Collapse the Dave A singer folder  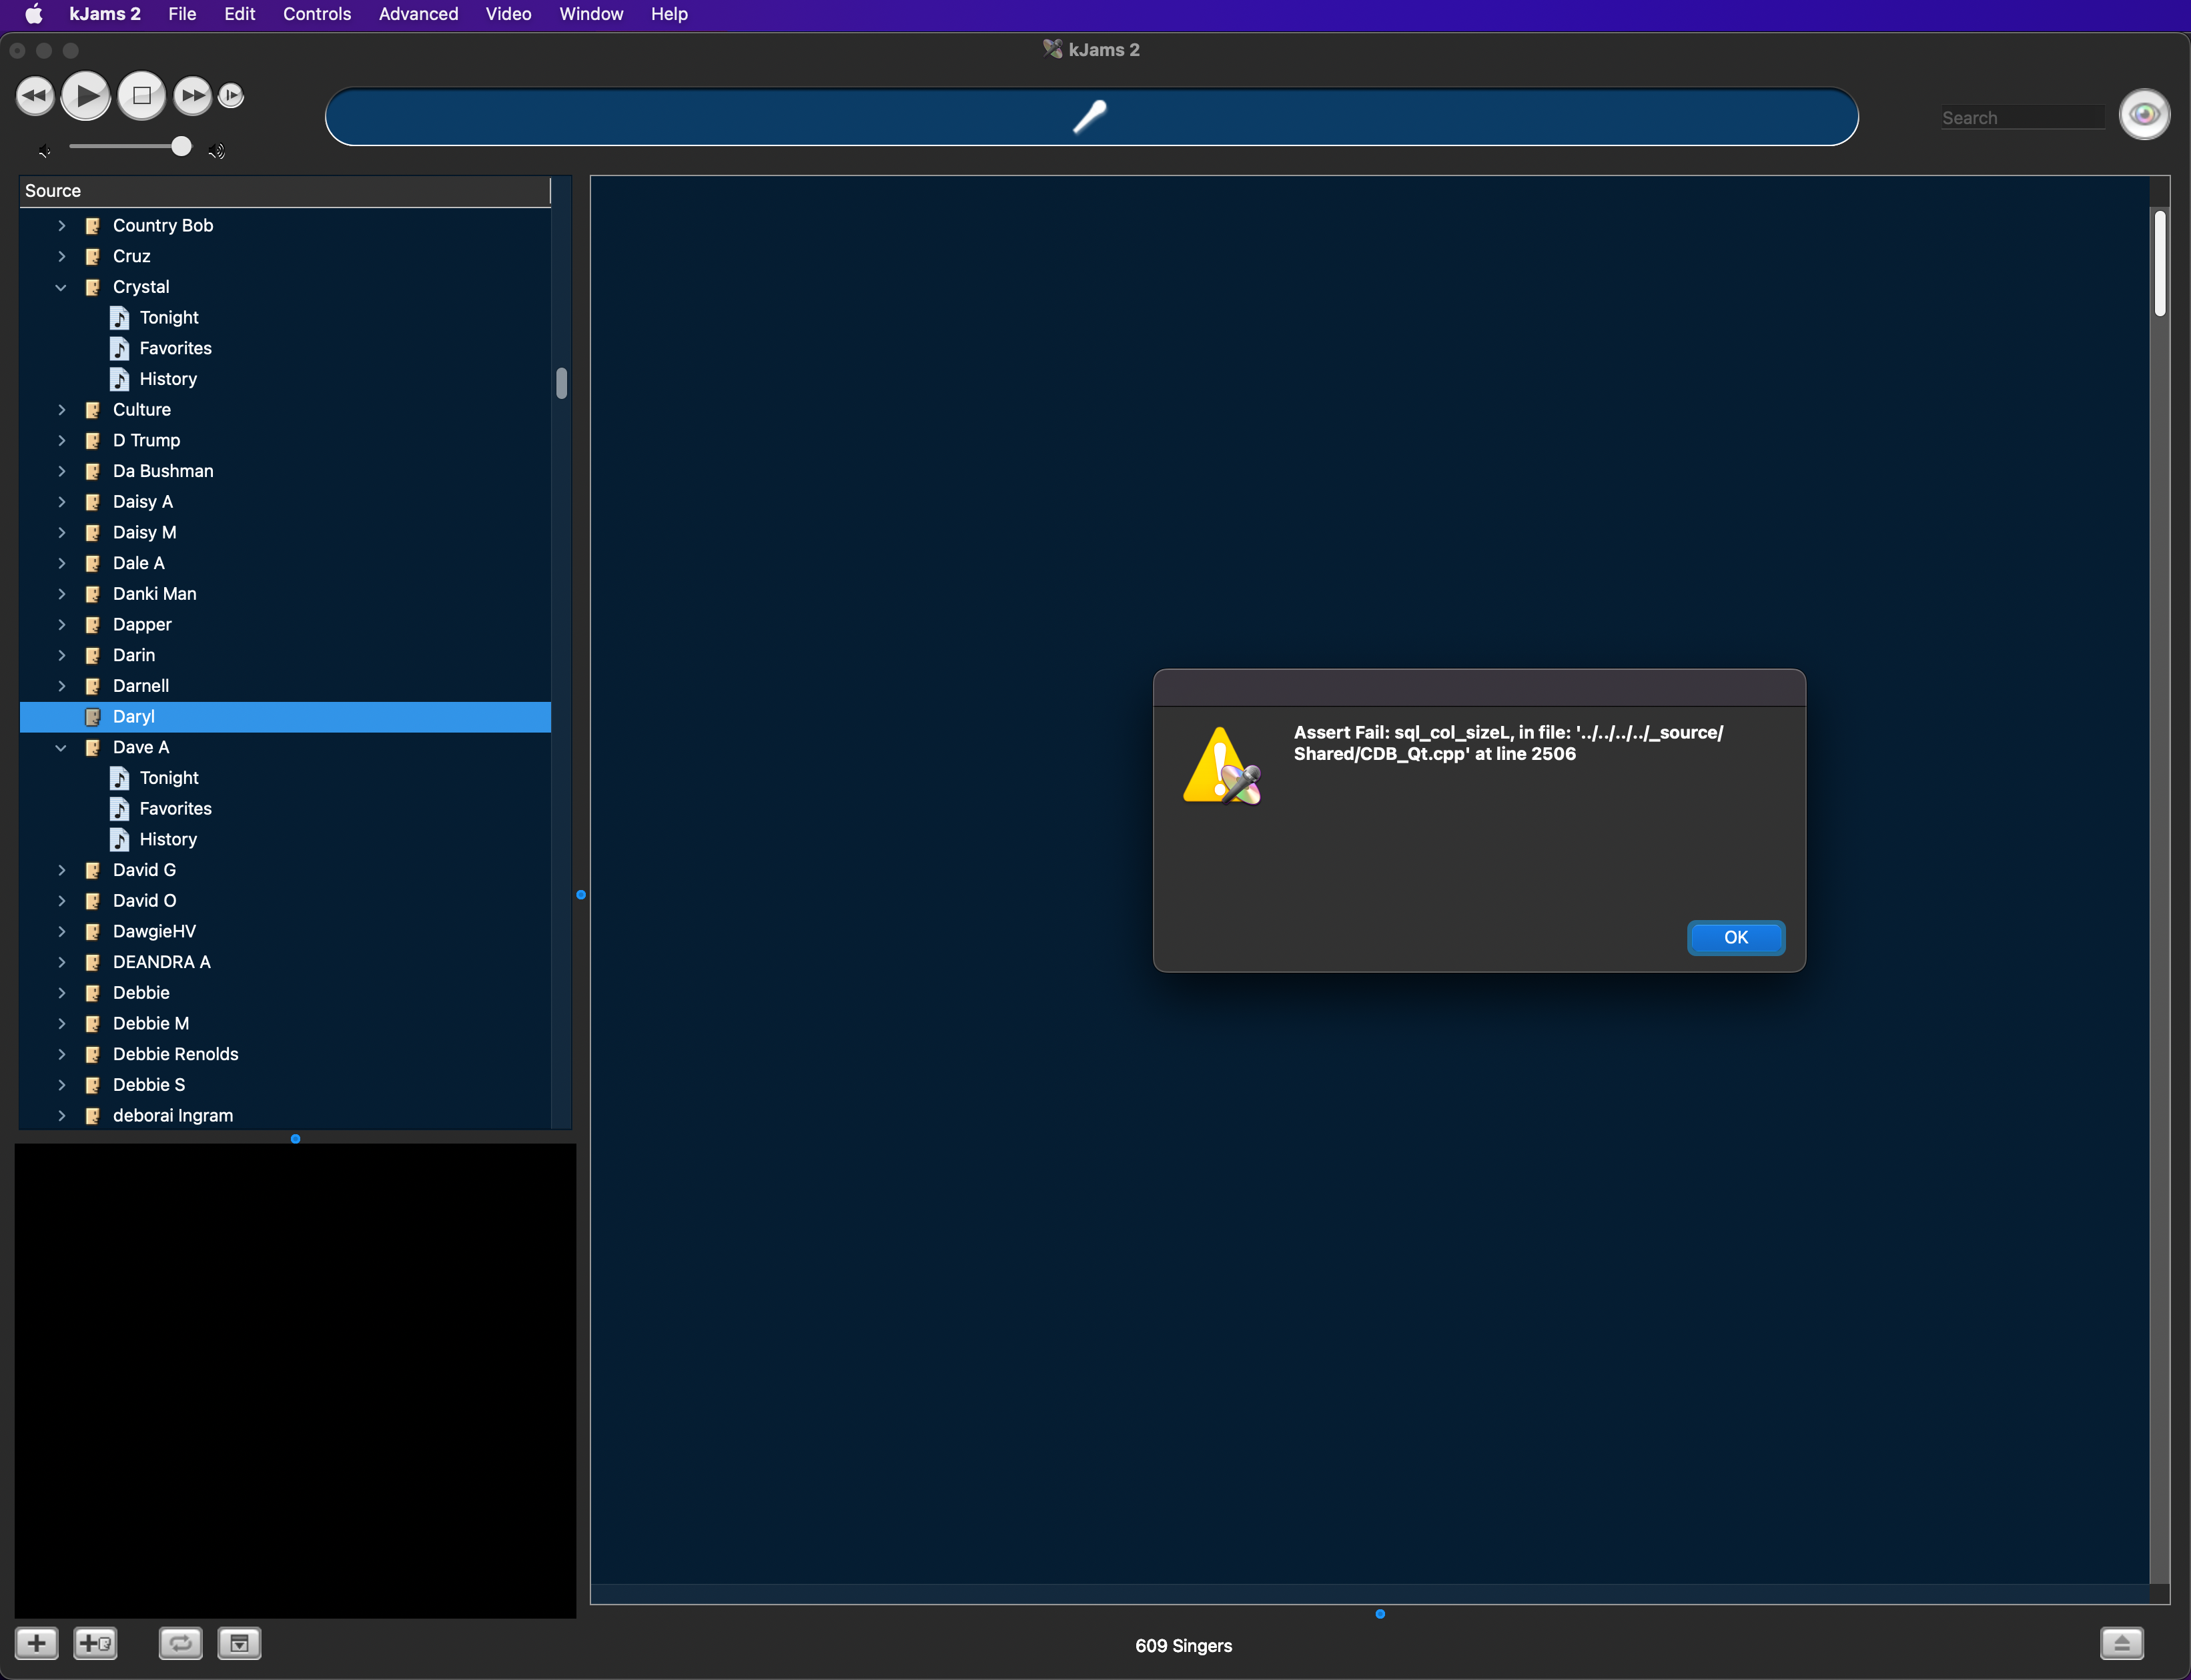coord(61,747)
